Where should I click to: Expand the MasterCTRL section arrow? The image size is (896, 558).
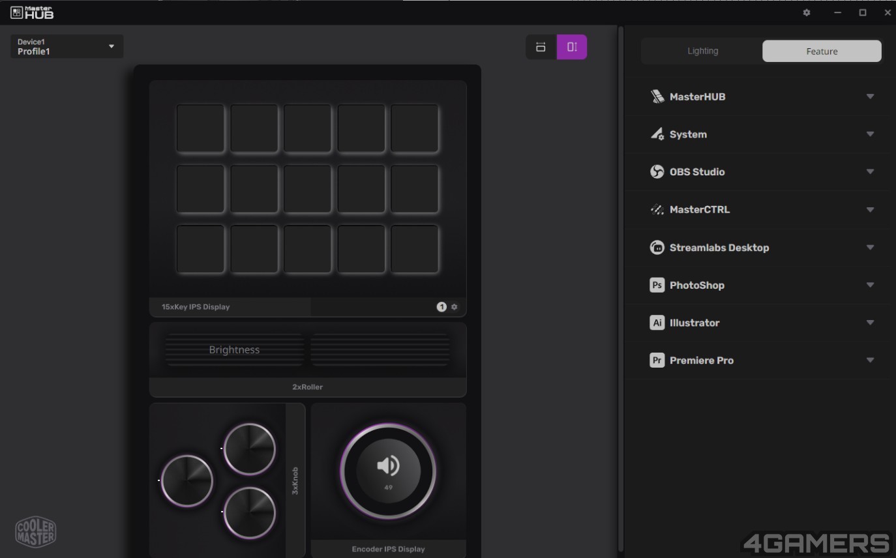pos(870,209)
